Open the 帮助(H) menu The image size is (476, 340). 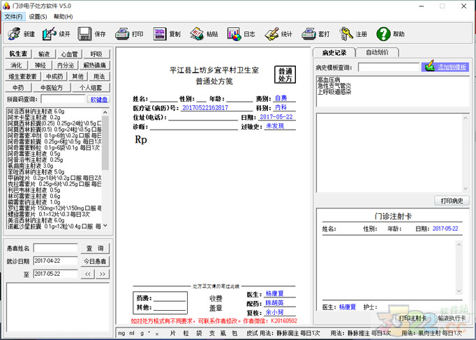coord(63,17)
